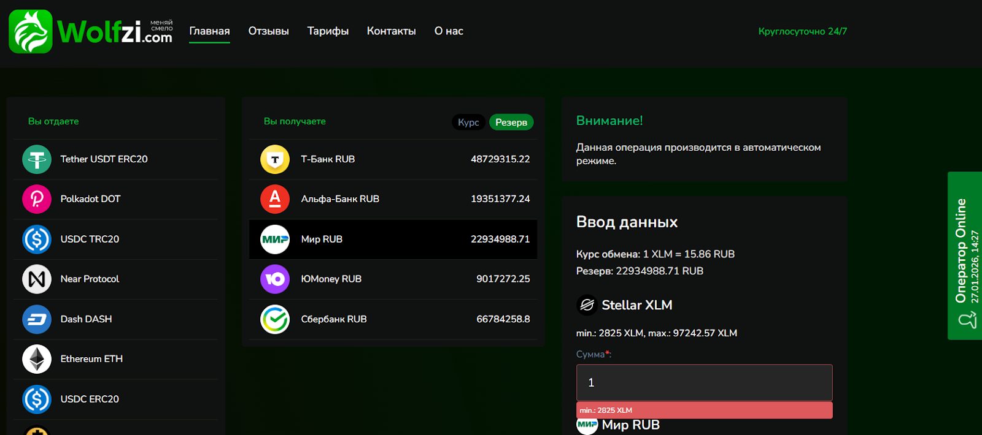The width and height of the screenshot is (982, 435).
Task: Click reserve value 22934988.71 in the list
Action: click(x=500, y=239)
